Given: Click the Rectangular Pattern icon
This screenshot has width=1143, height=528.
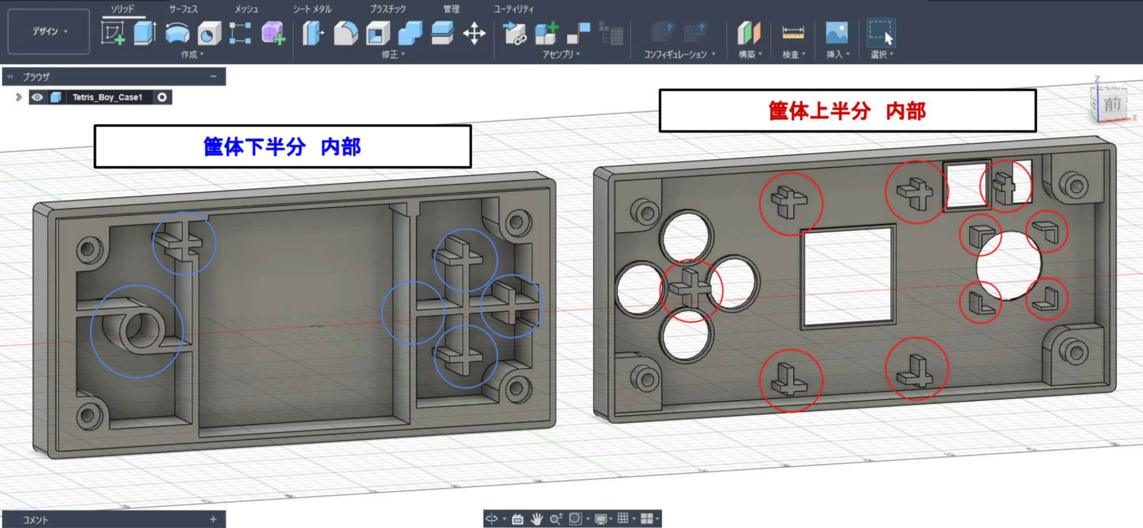Looking at the screenshot, I should 240,33.
